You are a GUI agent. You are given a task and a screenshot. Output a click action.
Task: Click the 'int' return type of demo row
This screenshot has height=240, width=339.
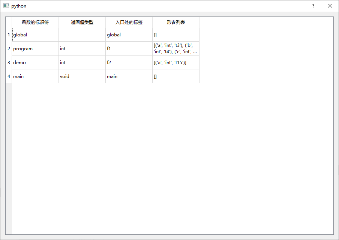[x=82, y=62]
